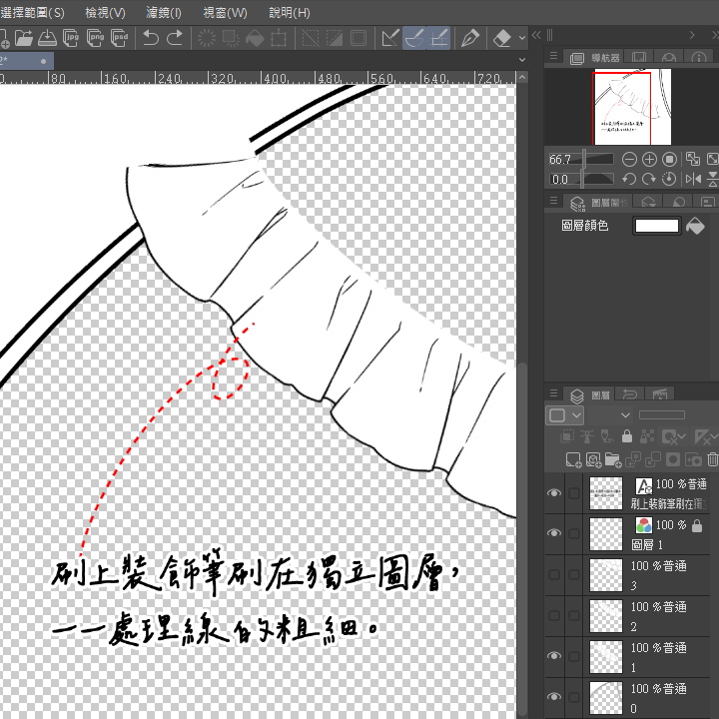
Task: Open command bar overflow dropdown beside eraser
Action: (522, 38)
